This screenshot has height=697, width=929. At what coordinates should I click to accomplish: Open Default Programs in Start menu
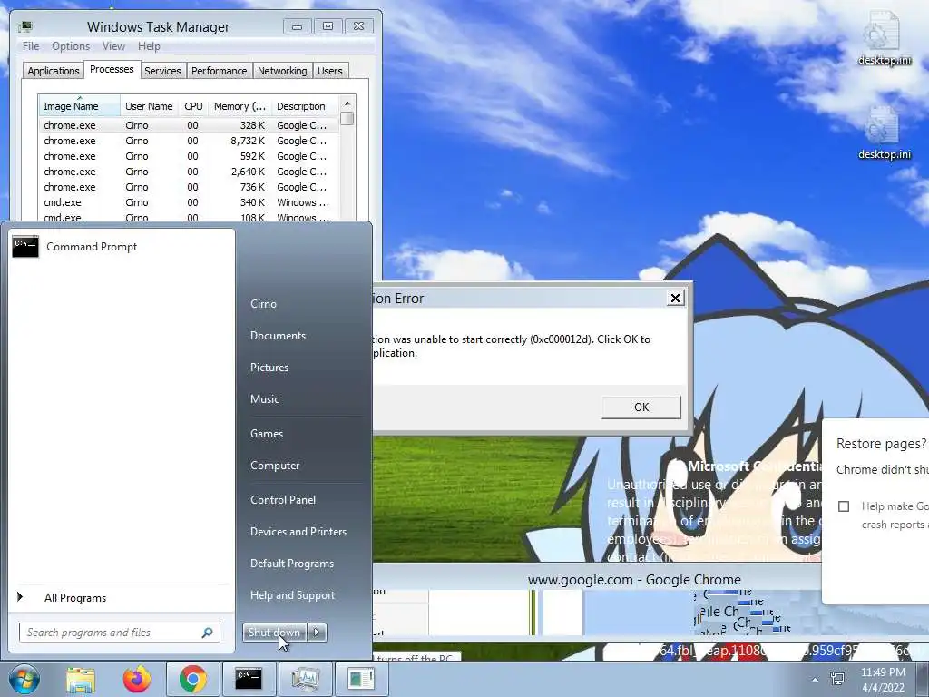291,564
